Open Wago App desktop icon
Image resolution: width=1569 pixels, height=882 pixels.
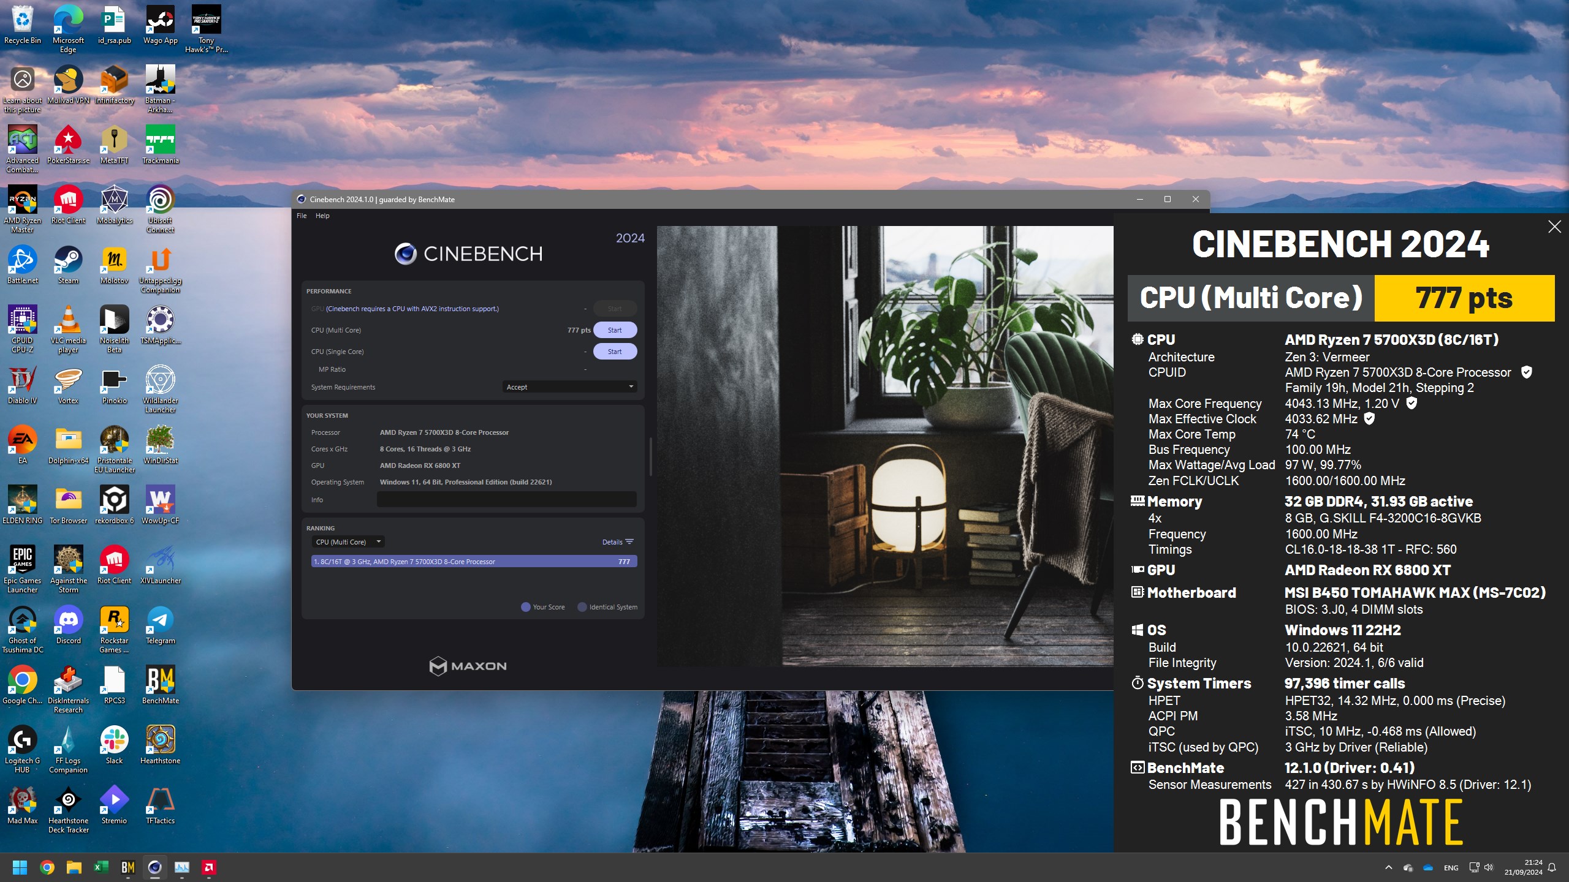161,25
